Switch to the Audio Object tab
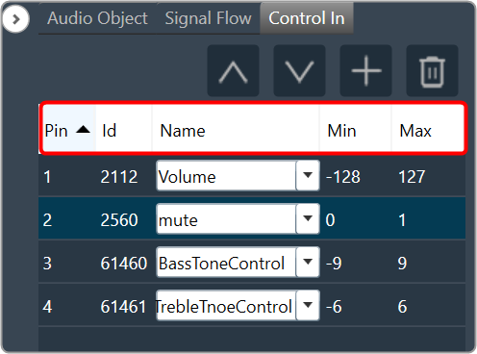Viewport: 477px width, 354px height. click(x=97, y=18)
